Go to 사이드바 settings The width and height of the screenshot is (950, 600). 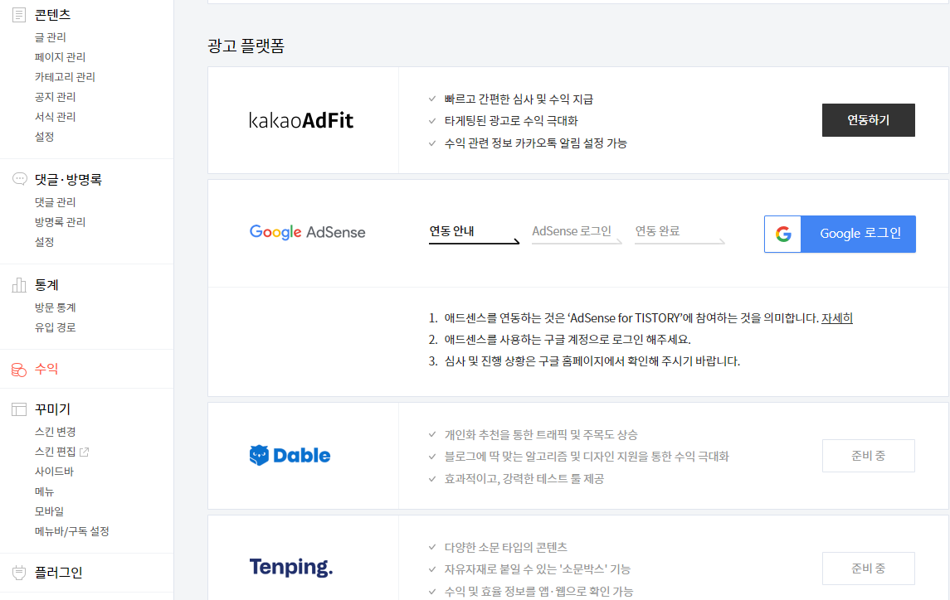click(54, 471)
